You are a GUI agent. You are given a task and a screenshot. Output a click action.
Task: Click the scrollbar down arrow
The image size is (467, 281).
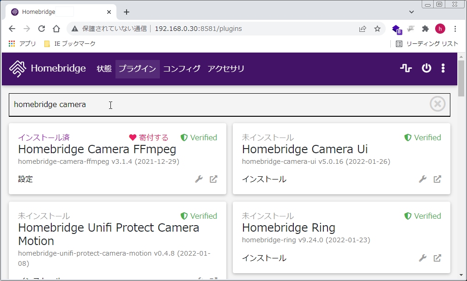tap(461, 275)
